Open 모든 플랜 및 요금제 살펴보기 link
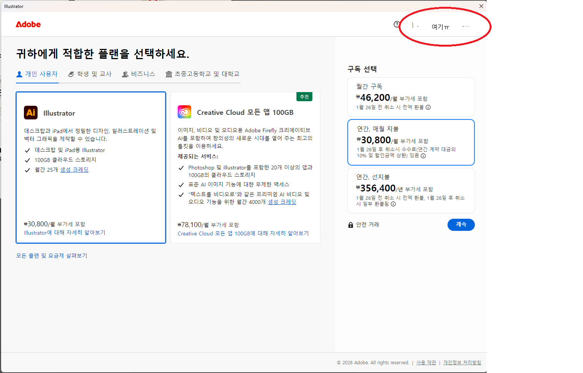Image resolution: width=583 pixels, height=373 pixels. [52, 256]
